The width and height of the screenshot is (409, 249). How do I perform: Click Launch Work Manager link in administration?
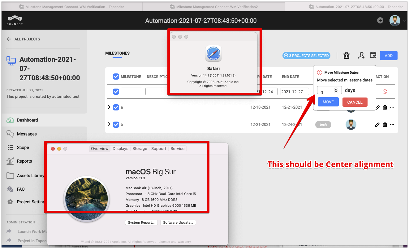point(32,231)
